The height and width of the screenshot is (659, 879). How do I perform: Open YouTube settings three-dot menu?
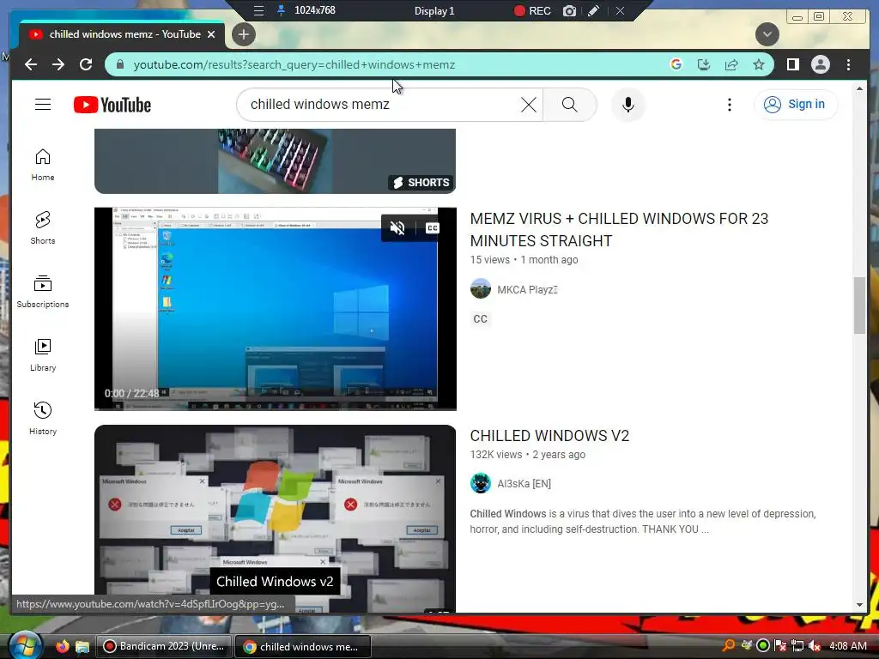(x=730, y=105)
